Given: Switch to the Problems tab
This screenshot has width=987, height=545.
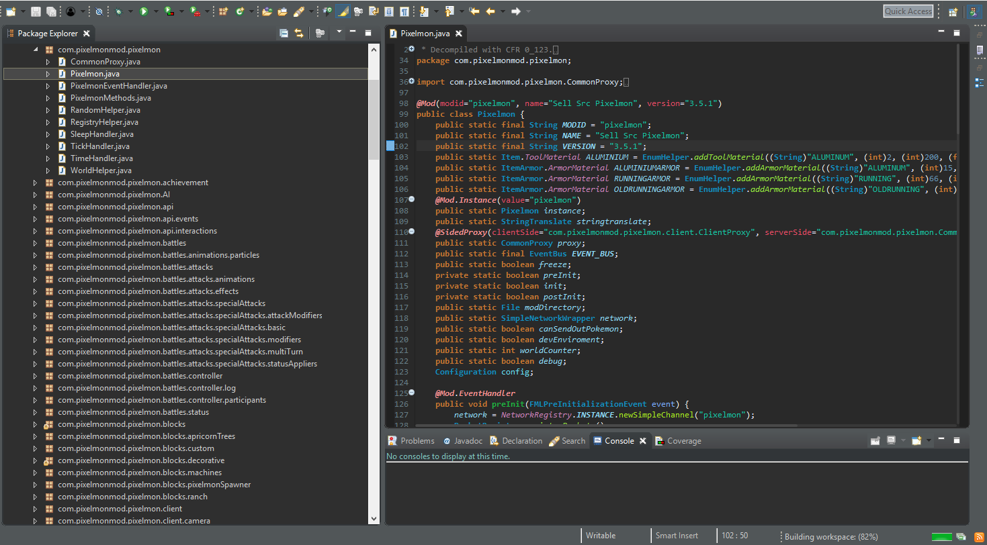Looking at the screenshot, I should coord(411,441).
